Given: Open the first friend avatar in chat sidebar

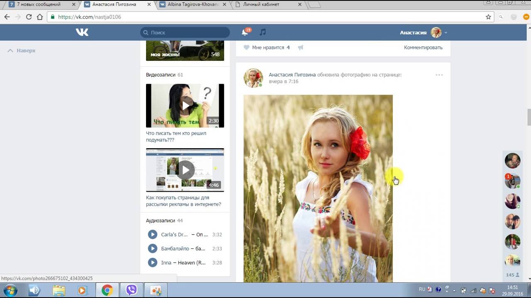Looking at the screenshot, I should 512,161.
